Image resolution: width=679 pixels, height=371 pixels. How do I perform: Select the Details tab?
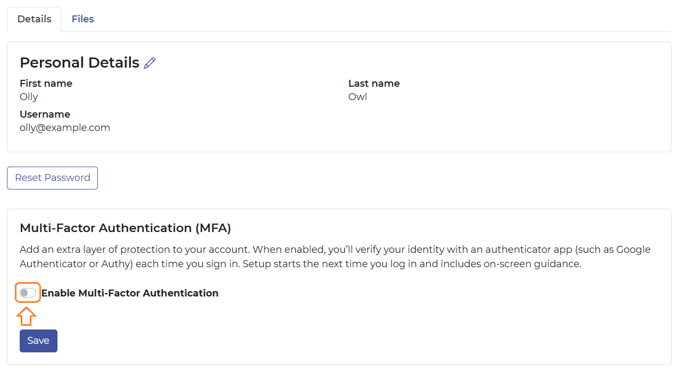click(x=34, y=19)
